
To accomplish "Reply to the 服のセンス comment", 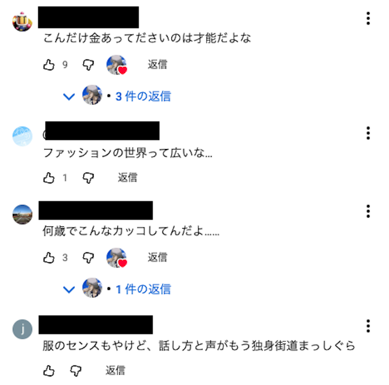I will click(115, 370).
